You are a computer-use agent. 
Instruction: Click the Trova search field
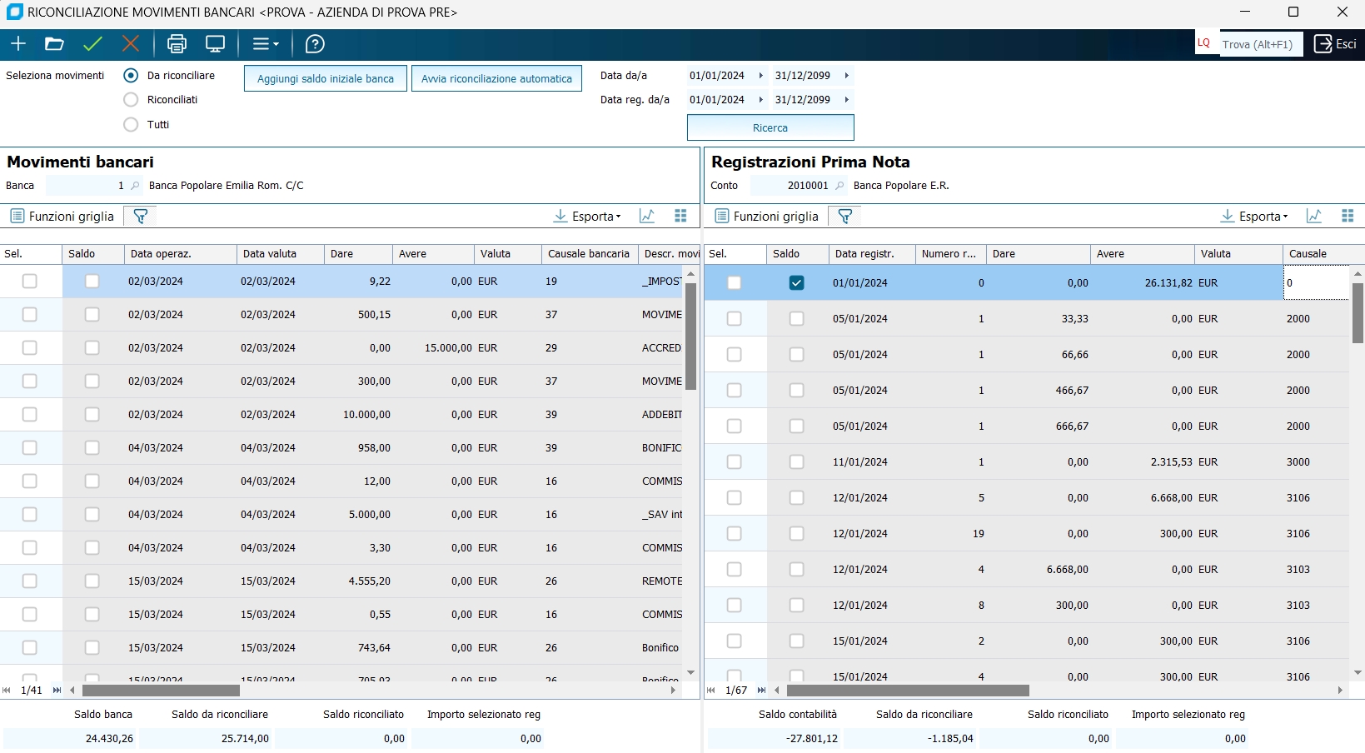[1260, 44]
